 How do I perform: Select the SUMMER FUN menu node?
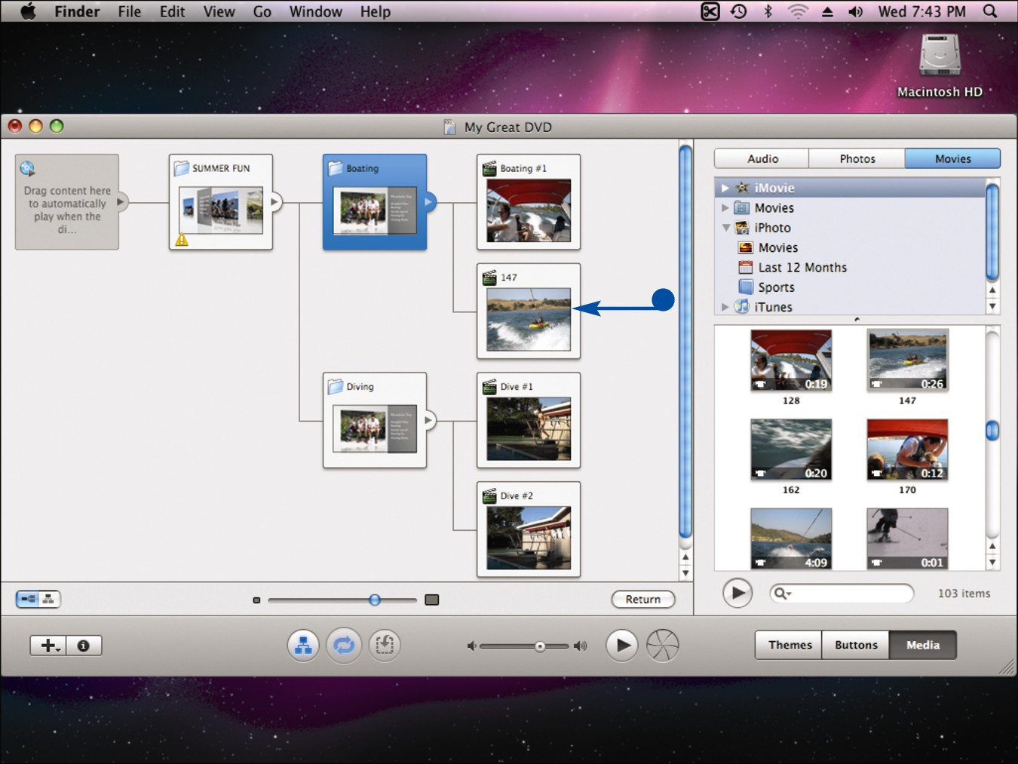pos(220,202)
